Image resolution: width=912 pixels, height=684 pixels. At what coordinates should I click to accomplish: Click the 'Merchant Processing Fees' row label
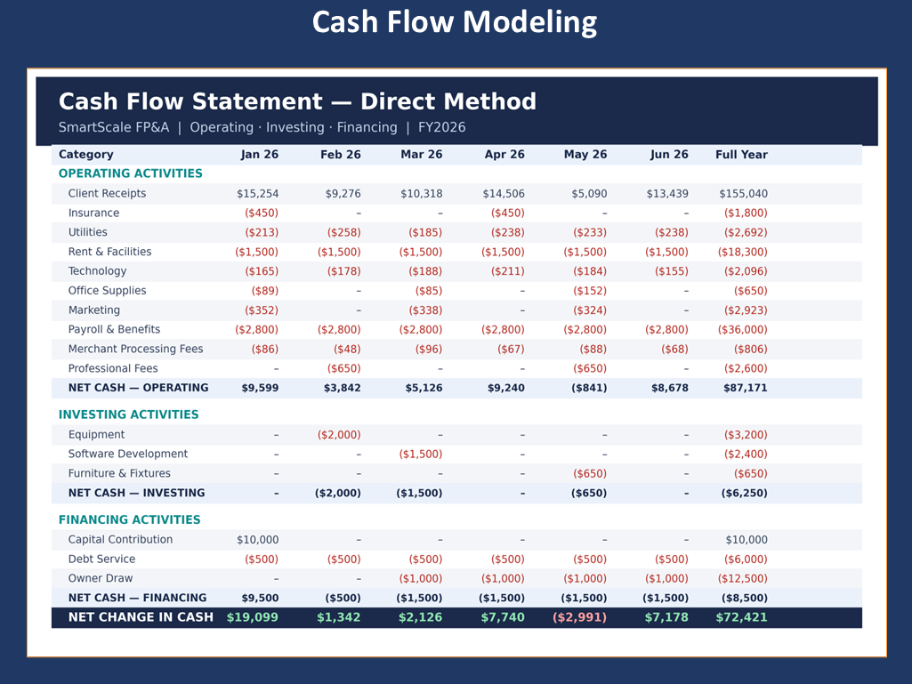click(x=135, y=349)
